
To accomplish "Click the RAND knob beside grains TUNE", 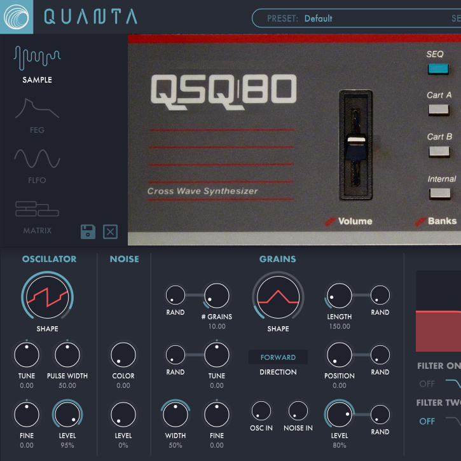I will tap(175, 355).
